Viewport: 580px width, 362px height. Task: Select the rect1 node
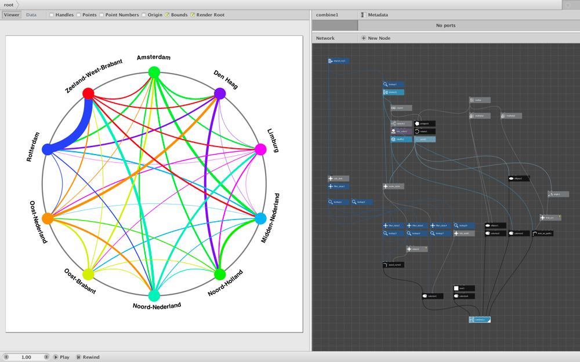pyautogui.click(x=464, y=288)
